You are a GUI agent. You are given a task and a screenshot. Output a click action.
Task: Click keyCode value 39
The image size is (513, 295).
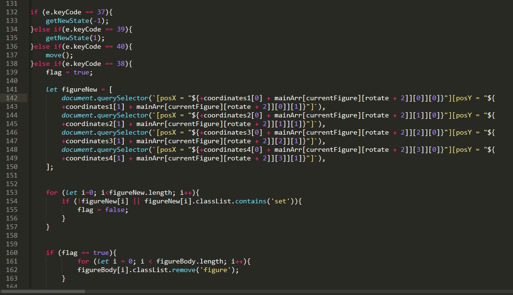pos(120,30)
